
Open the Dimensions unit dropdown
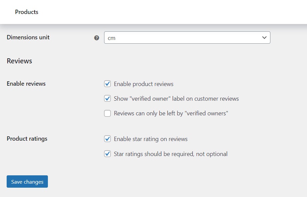[x=187, y=38]
